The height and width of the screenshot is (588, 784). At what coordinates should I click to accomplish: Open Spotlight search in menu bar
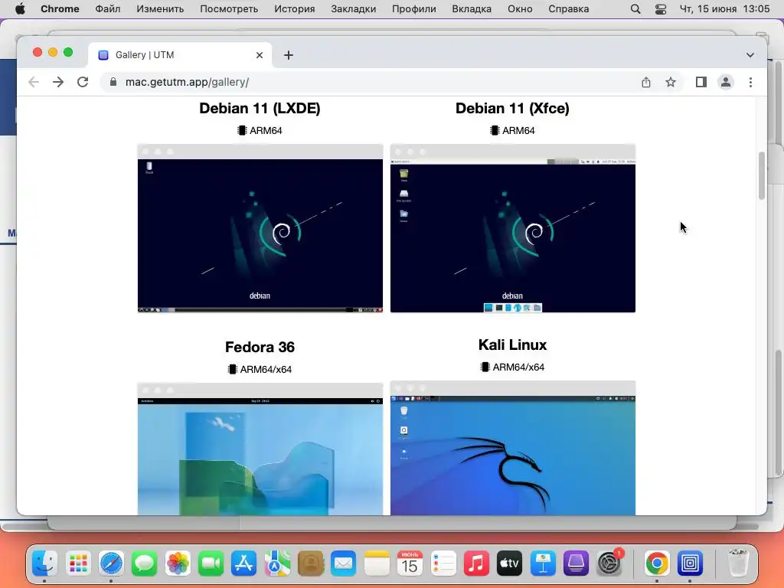coord(635,9)
